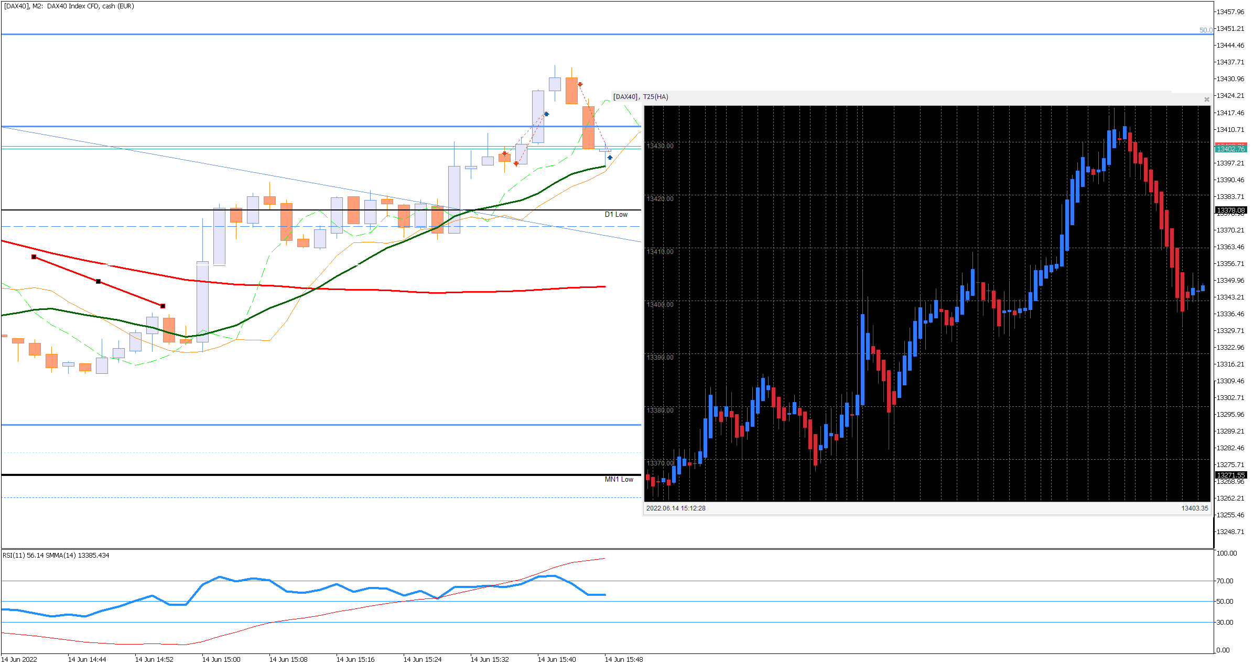Select middle anchor point of the red trendline

[x=99, y=282]
